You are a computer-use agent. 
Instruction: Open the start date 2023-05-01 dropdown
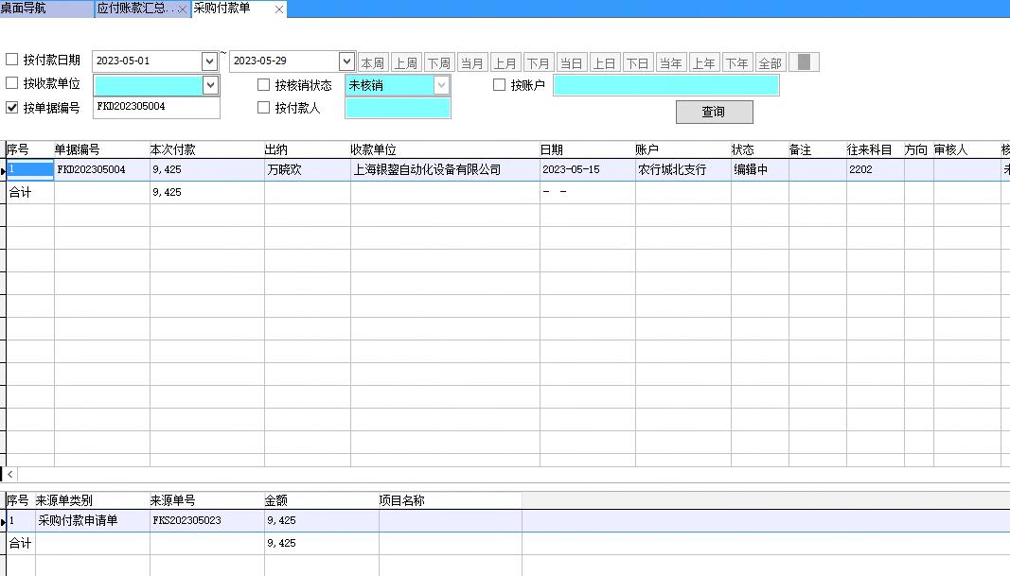tap(209, 61)
